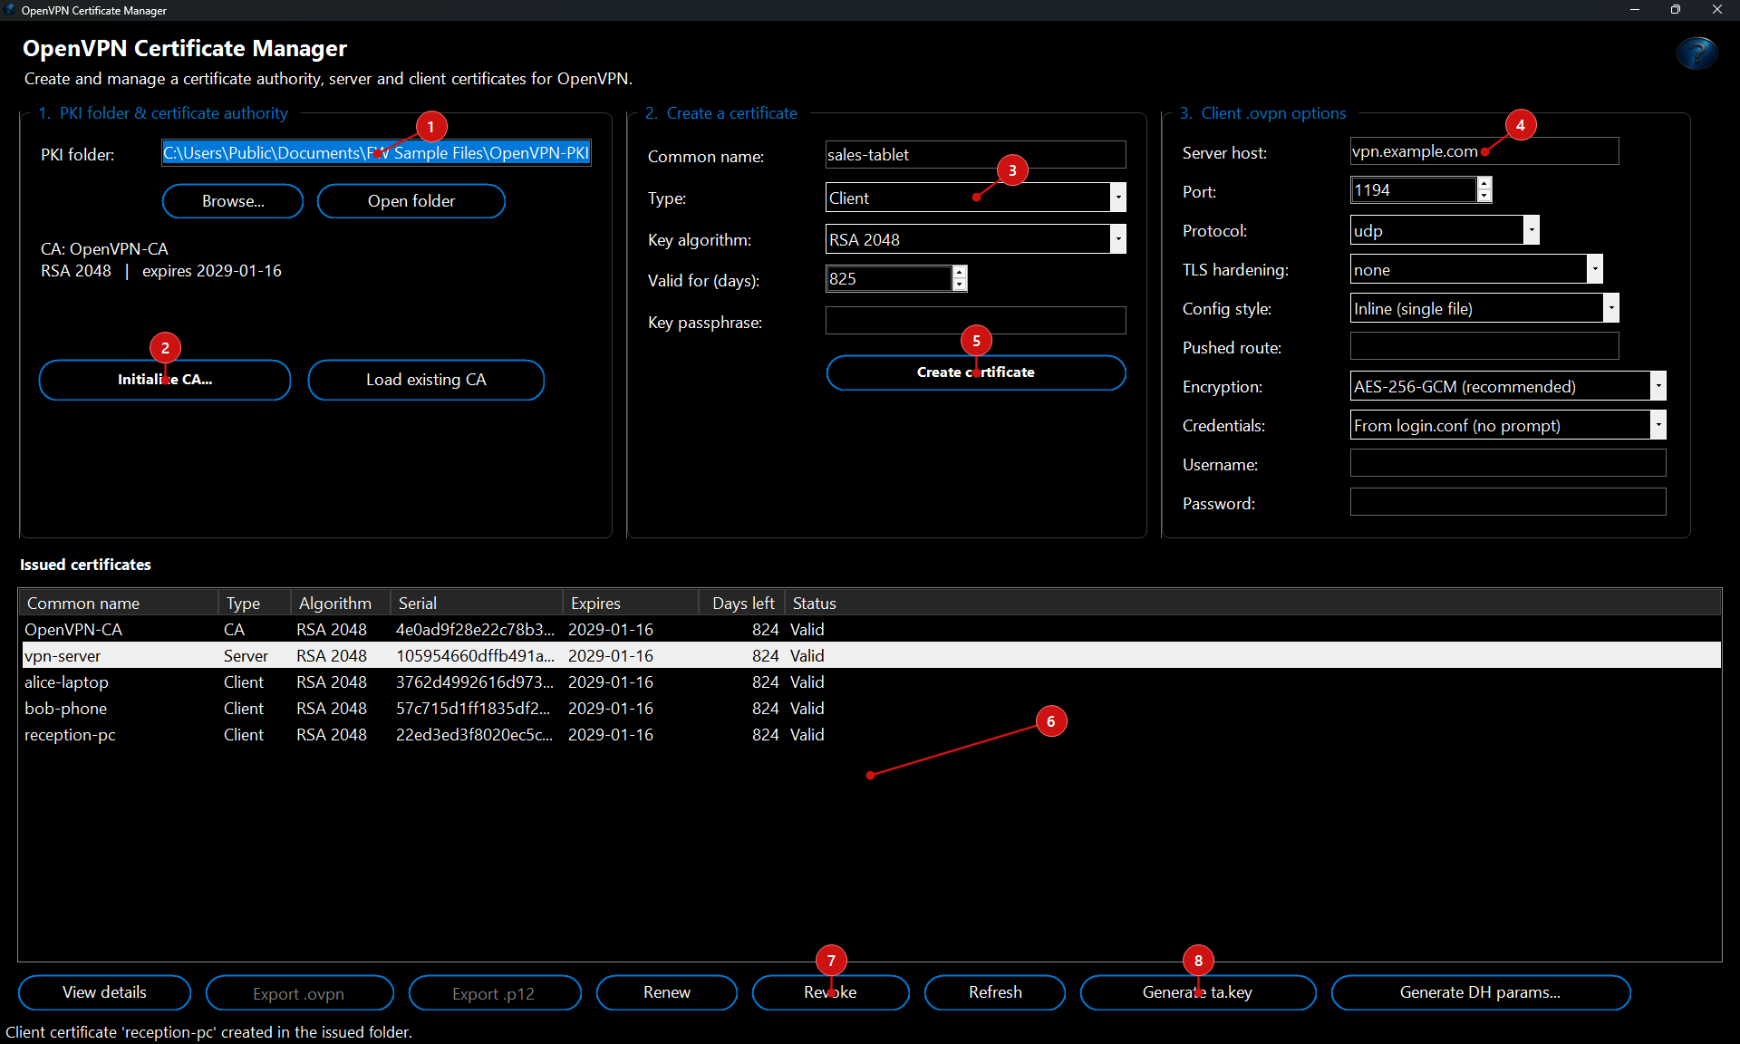
Task: Click Generate DH params... button
Action: click(1481, 992)
